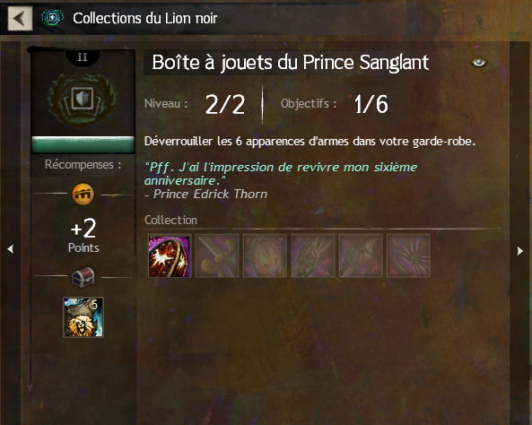Select the third locked weapon skin
The width and height of the screenshot is (532, 425).
265,256
